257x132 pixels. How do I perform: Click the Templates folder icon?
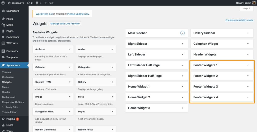coord(3,57)
